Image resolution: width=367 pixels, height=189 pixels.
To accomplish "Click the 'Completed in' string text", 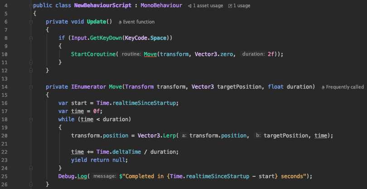I will (x=145, y=176).
